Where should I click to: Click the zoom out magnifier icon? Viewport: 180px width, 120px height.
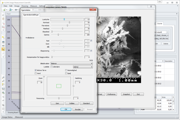(3, 81)
